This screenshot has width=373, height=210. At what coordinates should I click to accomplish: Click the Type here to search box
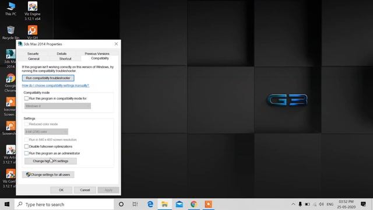[64, 204]
